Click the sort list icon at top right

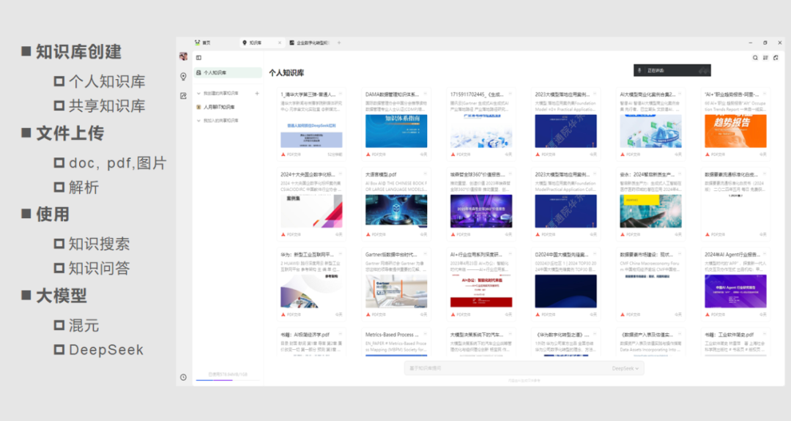(x=765, y=58)
